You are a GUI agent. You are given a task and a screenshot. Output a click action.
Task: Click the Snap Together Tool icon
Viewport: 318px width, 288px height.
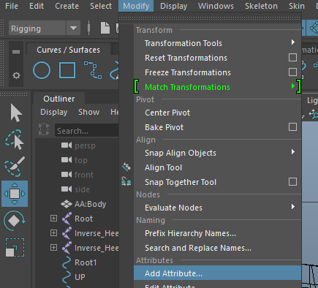click(126, 181)
